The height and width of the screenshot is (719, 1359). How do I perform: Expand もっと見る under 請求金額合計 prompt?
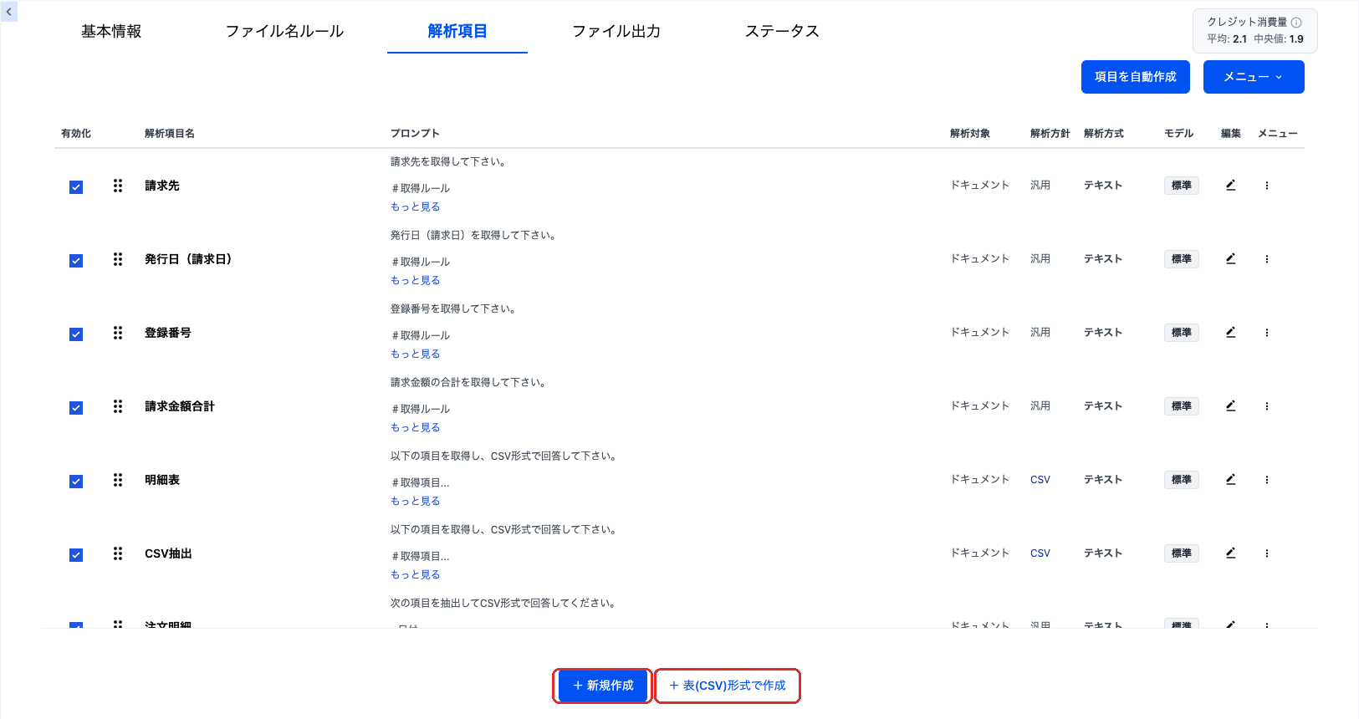tap(416, 427)
